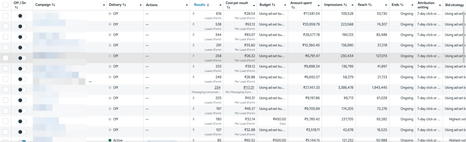Open the three-dot menu in the 249 results row
This screenshot has height=142, width=466.
(x=90, y=82)
